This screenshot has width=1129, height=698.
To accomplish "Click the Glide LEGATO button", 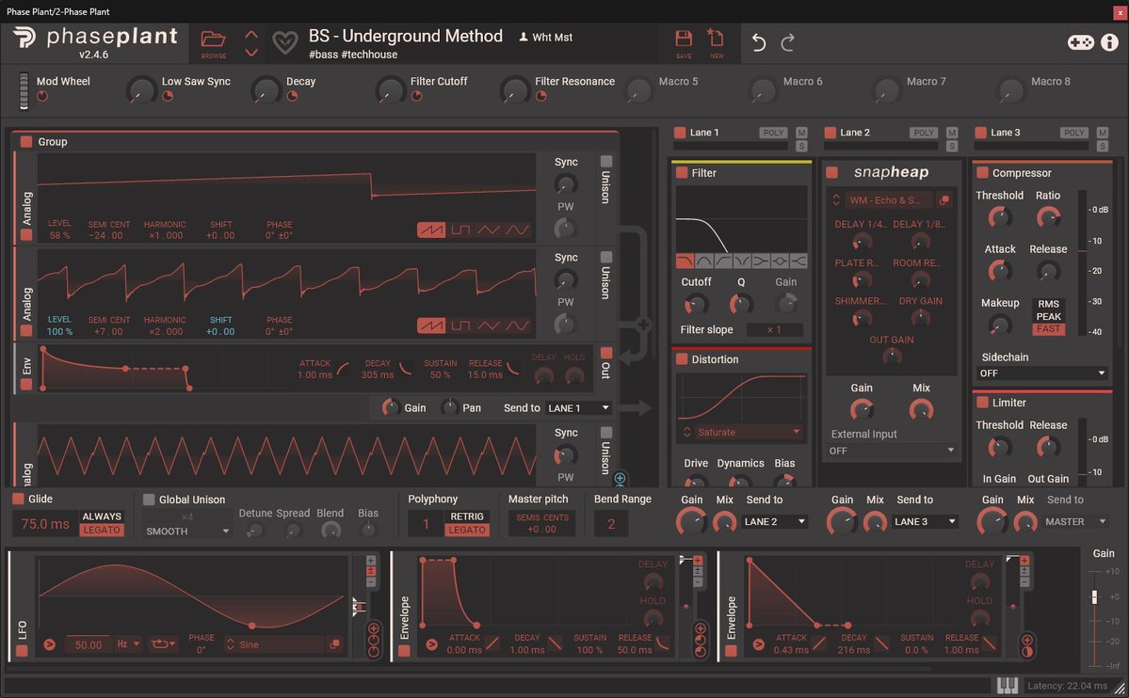I will tap(102, 530).
